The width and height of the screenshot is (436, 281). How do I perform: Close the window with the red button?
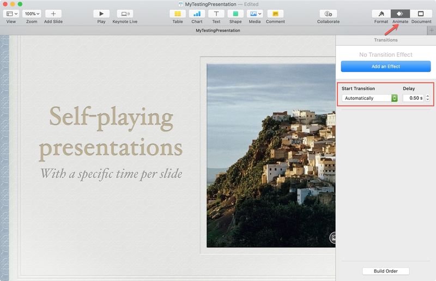pyautogui.click(x=5, y=4)
